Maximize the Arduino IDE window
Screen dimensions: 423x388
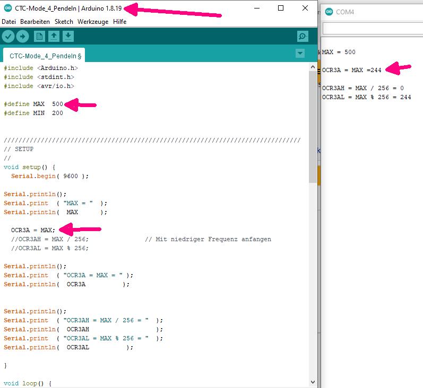[x=281, y=8]
